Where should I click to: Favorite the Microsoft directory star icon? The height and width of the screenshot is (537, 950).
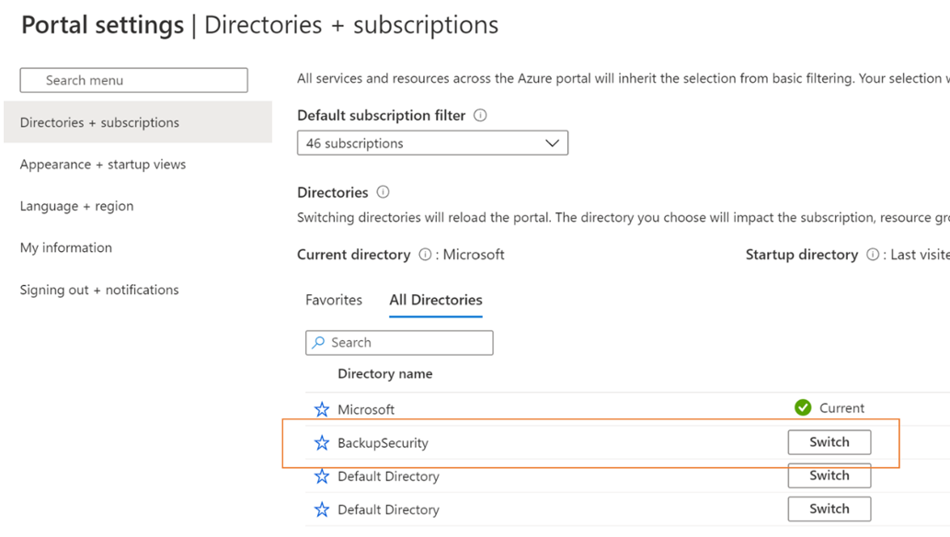tap(322, 409)
